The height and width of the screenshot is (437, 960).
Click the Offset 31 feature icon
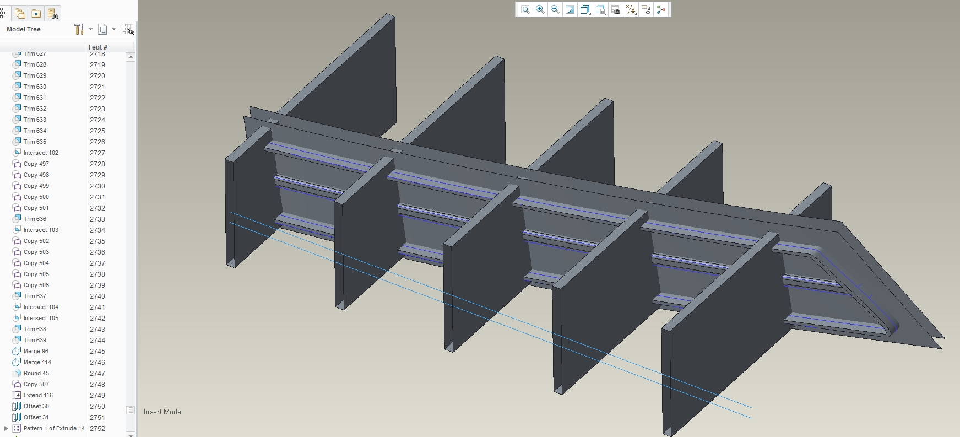pos(17,417)
